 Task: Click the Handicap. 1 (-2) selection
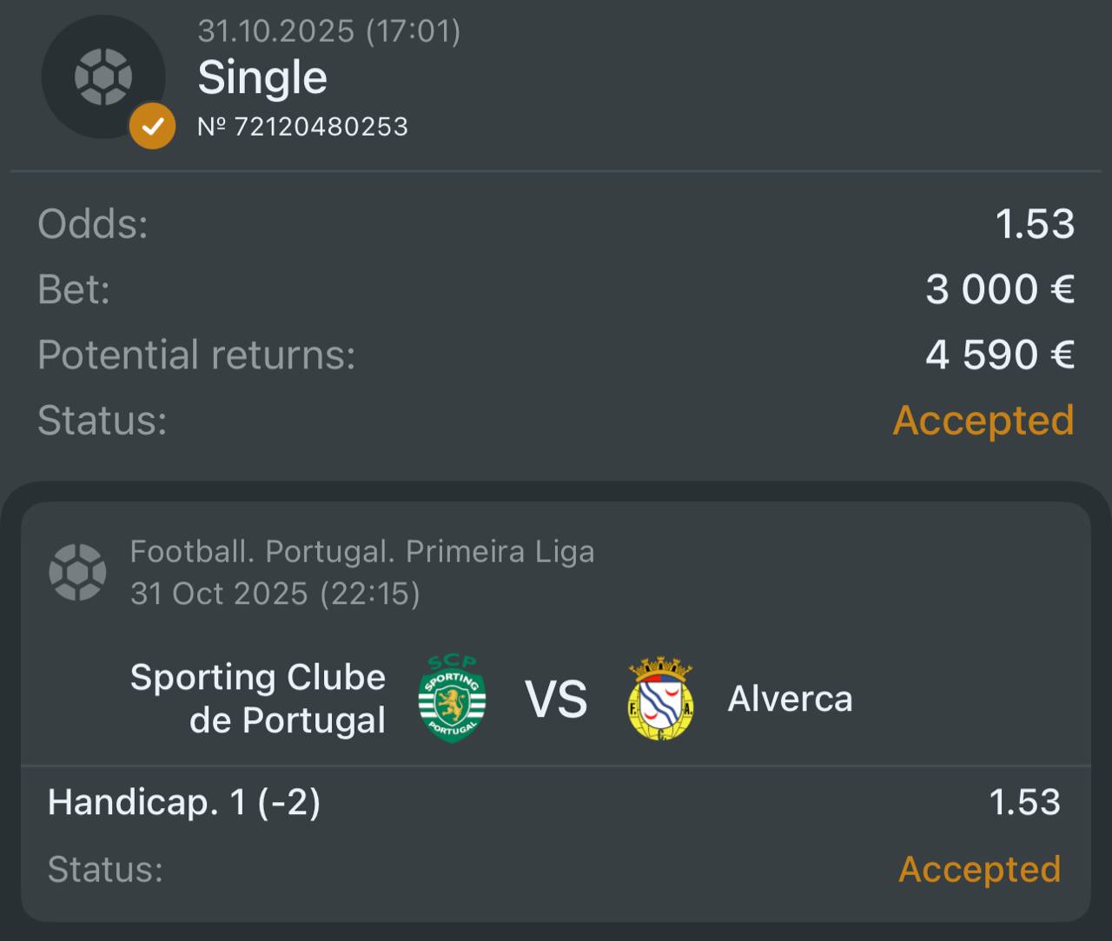coord(184,802)
